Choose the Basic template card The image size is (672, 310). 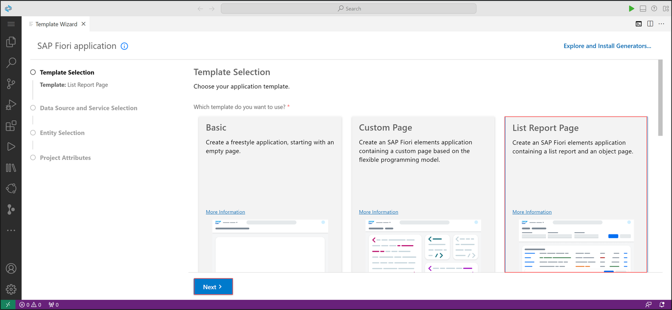click(x=270, y=194)
